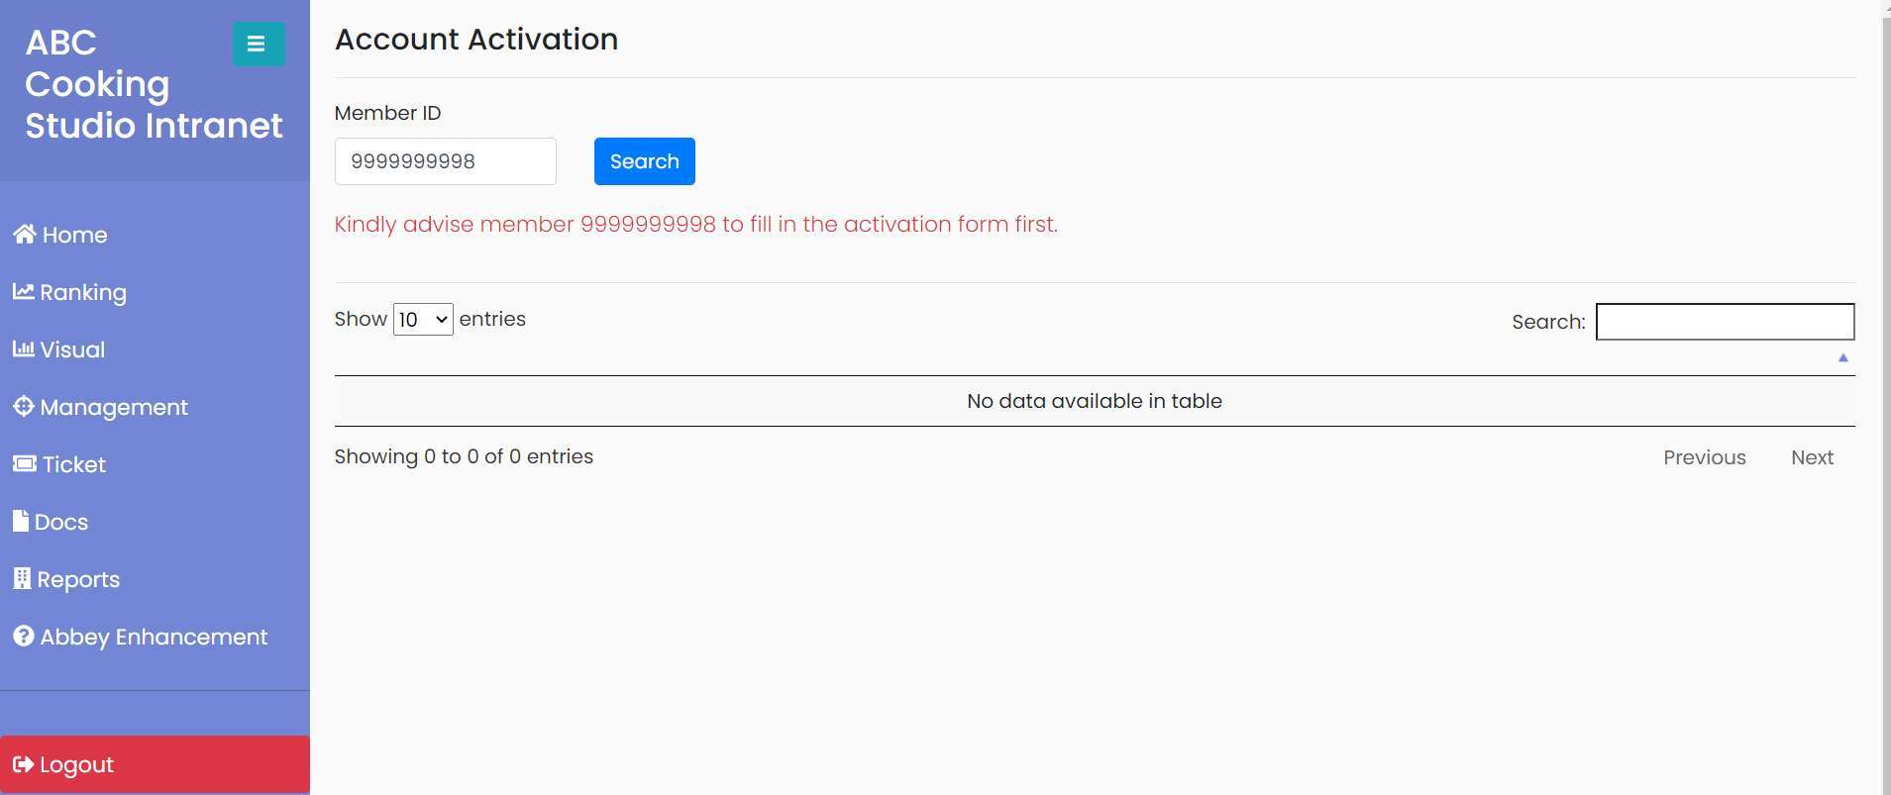Click the table column sort arrow
Viewport: 1891px width, 795px height.
(x=1843, y=358)
